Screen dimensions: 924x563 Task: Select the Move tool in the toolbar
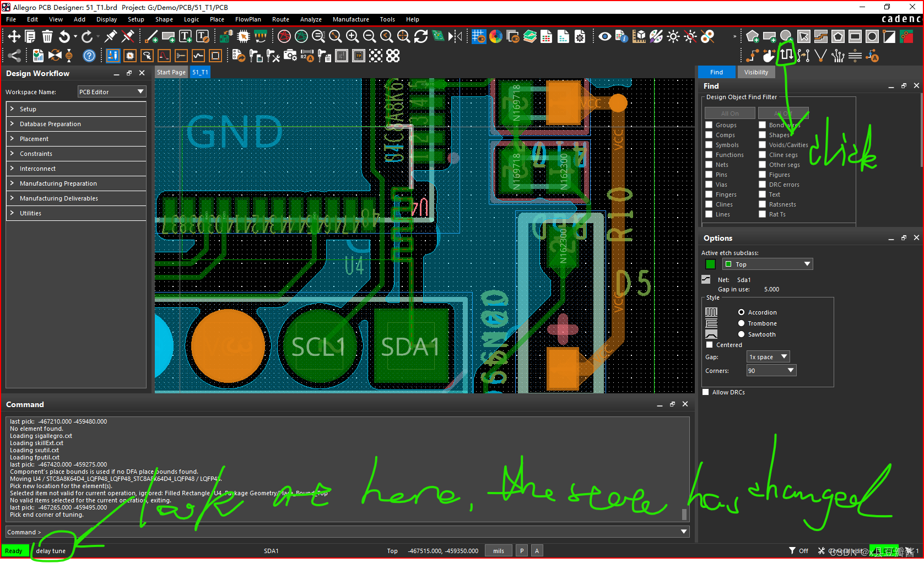click(x=14, y=36)
